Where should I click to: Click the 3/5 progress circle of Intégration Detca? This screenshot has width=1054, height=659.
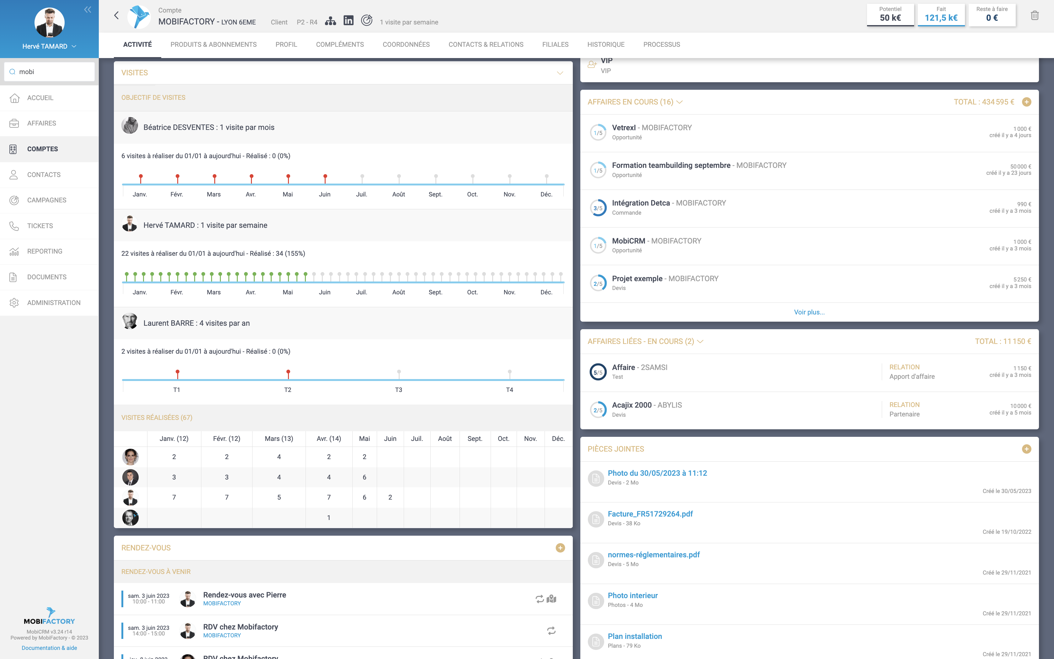click(598, 208)
